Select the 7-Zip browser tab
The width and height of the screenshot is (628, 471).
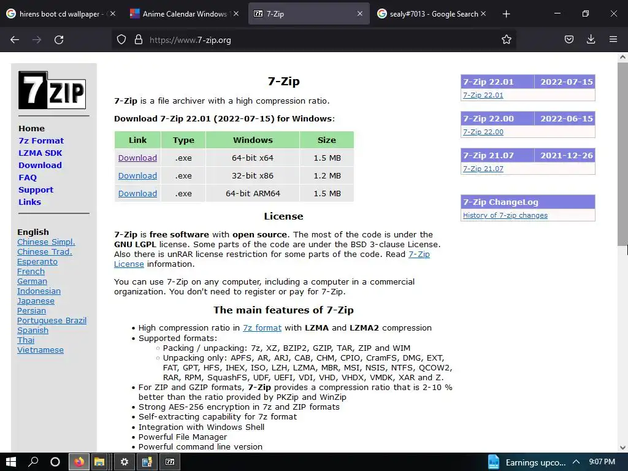(309, 13)
